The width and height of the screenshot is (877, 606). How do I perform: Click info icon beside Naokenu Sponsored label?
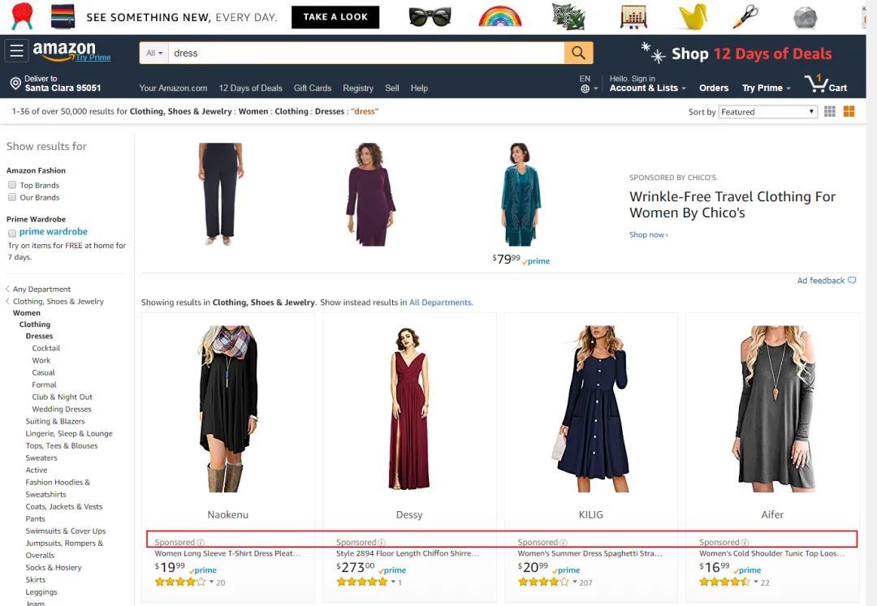pos(201,543)
